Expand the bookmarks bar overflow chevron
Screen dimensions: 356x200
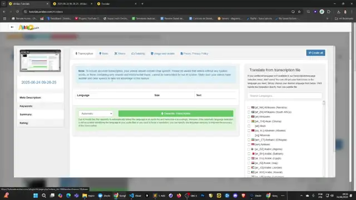327,18
